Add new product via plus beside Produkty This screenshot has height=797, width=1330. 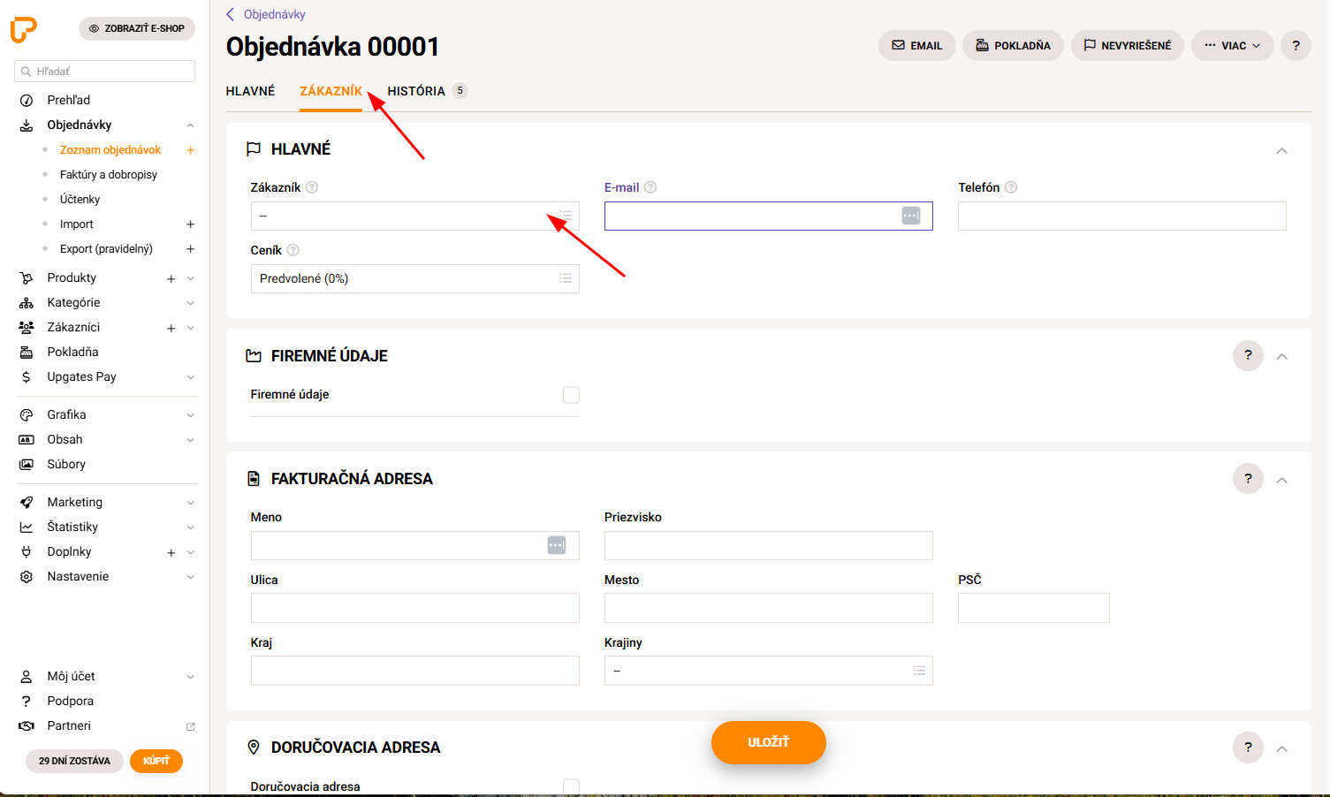(171, 279)
